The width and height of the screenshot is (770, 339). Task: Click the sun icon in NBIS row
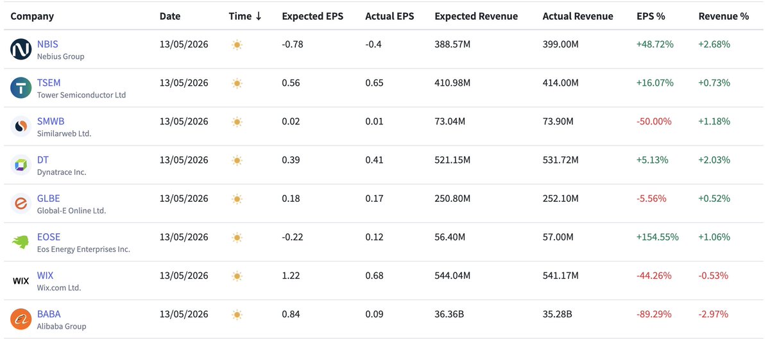tap(237, 45)
